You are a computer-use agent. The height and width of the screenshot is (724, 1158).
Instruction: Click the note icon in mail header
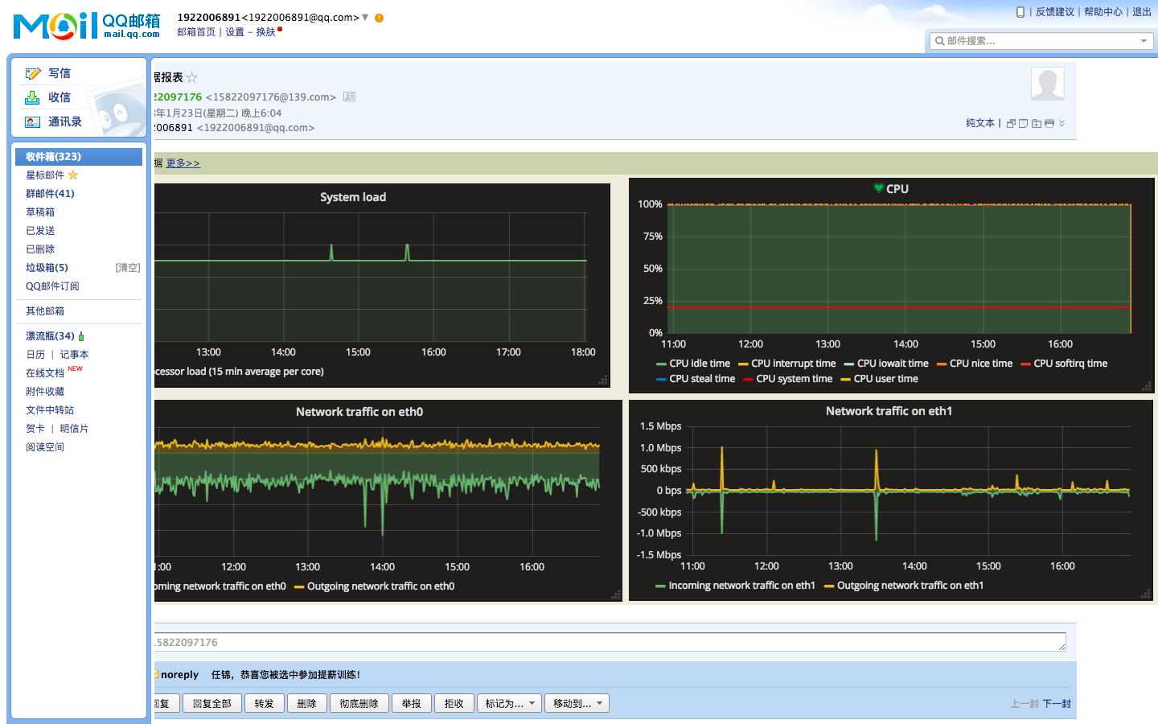coord(1023,123)
